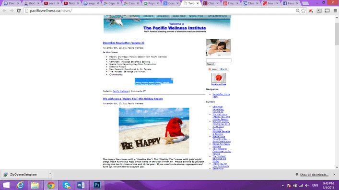Click the cast screen extension icon
Viewport: 339px width, 190px height.
pyautogui.click(x=327, y=11)
